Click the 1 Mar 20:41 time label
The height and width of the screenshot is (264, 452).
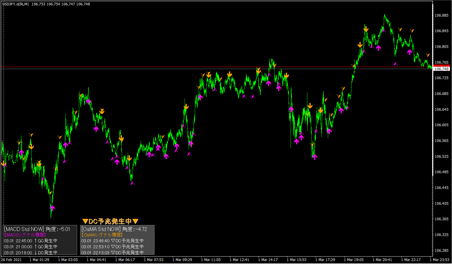coord(382,260)
